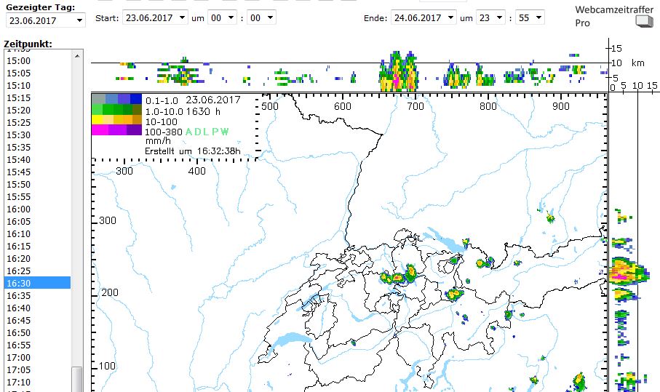Expand the Ende date dropdown
Image resolution: width=660 pixels, height=392 pixels.
424,17
